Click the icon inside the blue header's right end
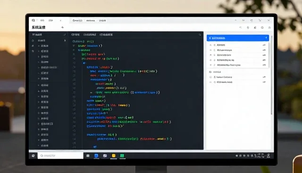Viewport: 302px width, 173px height. (266, 38)
